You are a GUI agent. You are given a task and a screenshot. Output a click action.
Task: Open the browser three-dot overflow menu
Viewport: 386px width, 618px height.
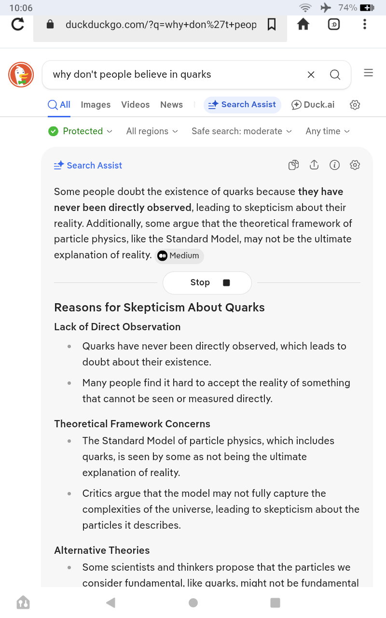(x=365, y=24)
